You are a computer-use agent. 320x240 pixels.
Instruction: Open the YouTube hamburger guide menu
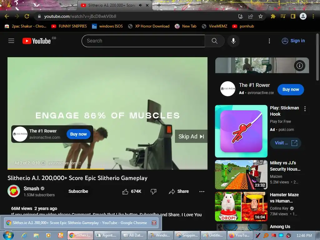point(11,41)
